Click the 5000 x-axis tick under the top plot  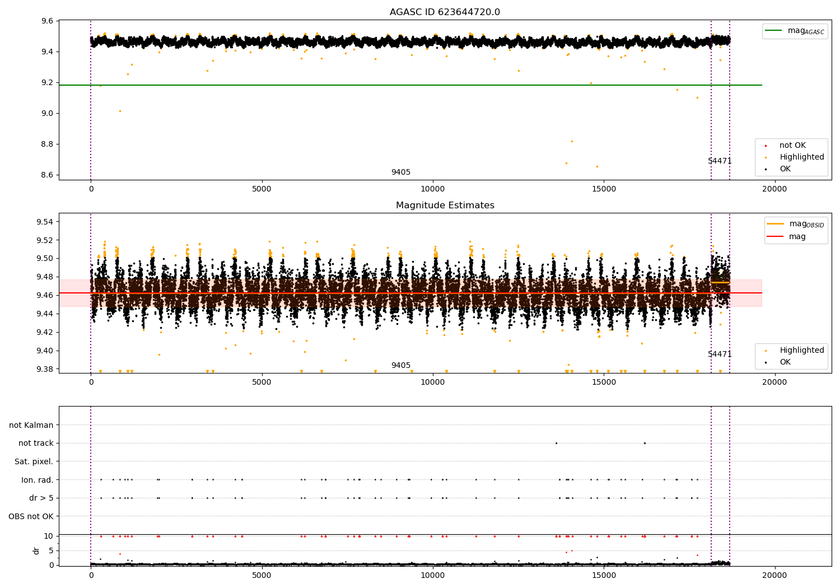[x=262, y=189]
